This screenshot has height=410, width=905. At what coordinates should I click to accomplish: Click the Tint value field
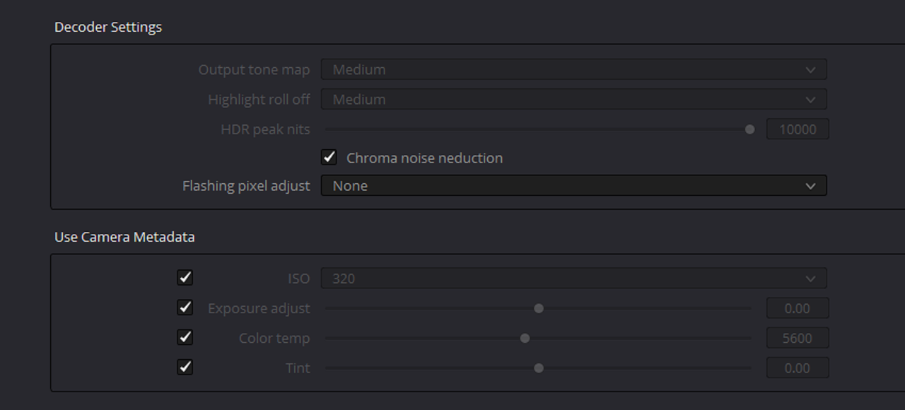pos(797,368)
